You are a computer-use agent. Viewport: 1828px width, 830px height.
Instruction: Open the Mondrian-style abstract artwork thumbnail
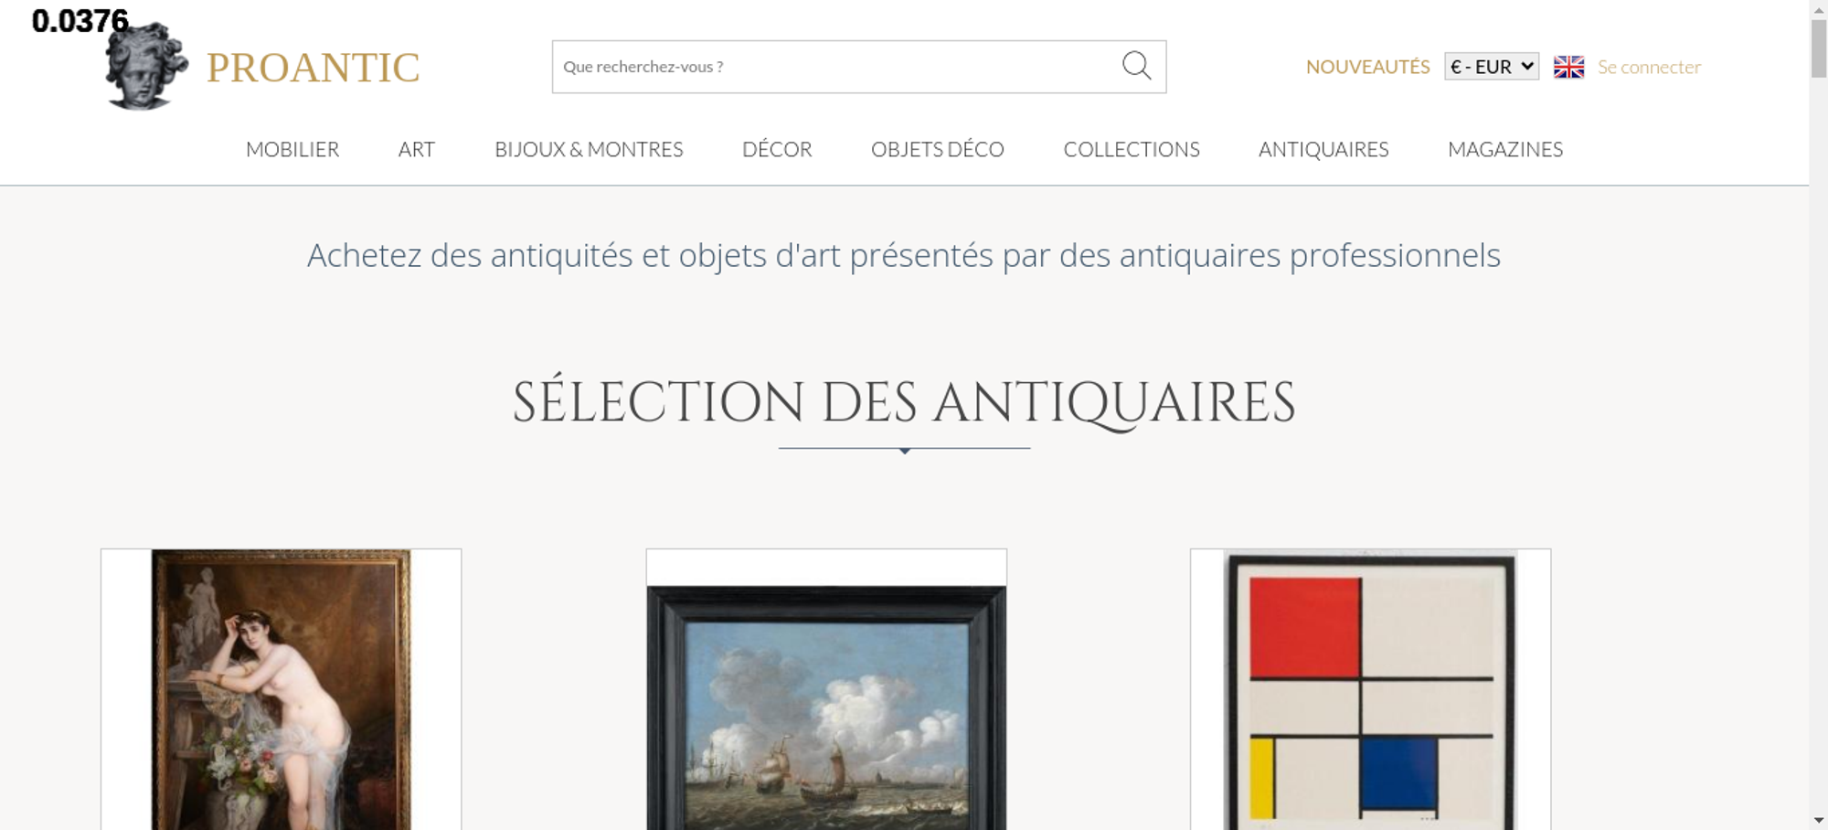(1370, 689)
